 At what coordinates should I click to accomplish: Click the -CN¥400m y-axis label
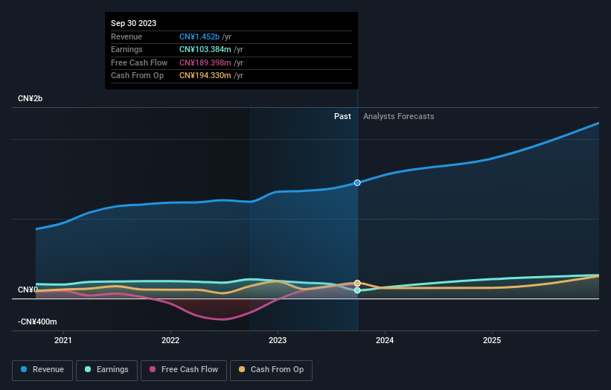(37, 322)
